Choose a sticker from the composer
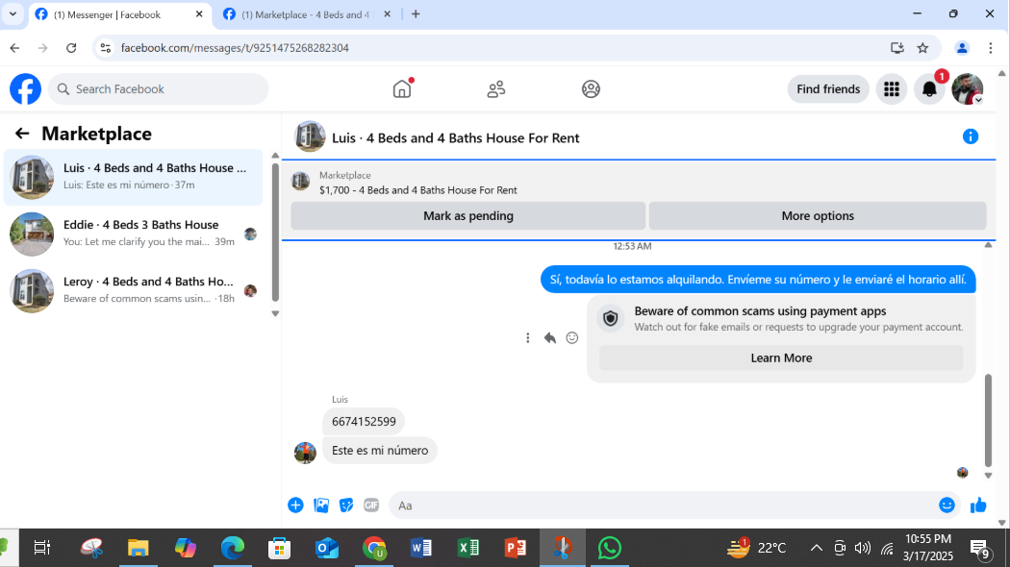The image size is (1010, 567). coord(346,505)
